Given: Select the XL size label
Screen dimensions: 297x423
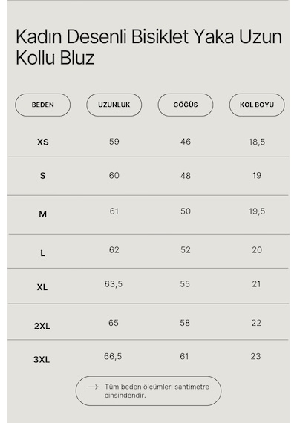Looking at the screenshot, I should click(x=42, y=287).
